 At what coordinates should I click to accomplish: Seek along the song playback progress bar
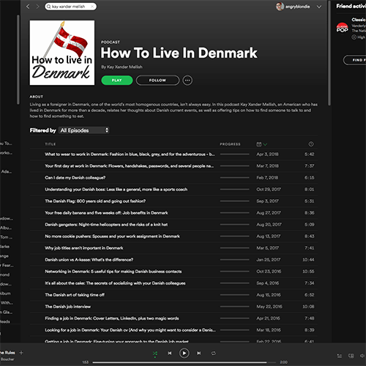(x=184, y=362)
